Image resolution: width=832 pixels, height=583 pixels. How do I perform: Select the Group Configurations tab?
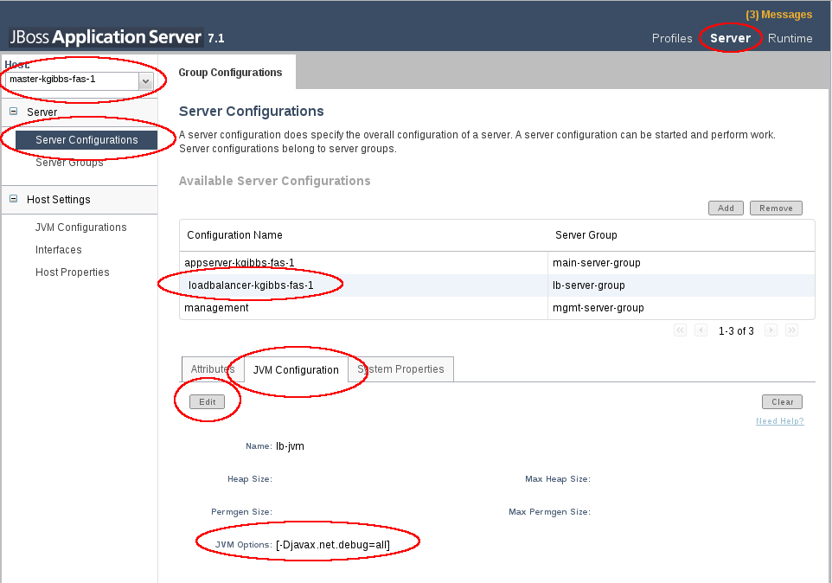(230, 72)
